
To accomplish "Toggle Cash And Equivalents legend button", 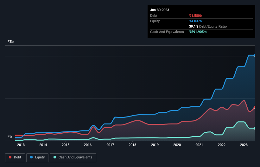I will tap(73, 158).
